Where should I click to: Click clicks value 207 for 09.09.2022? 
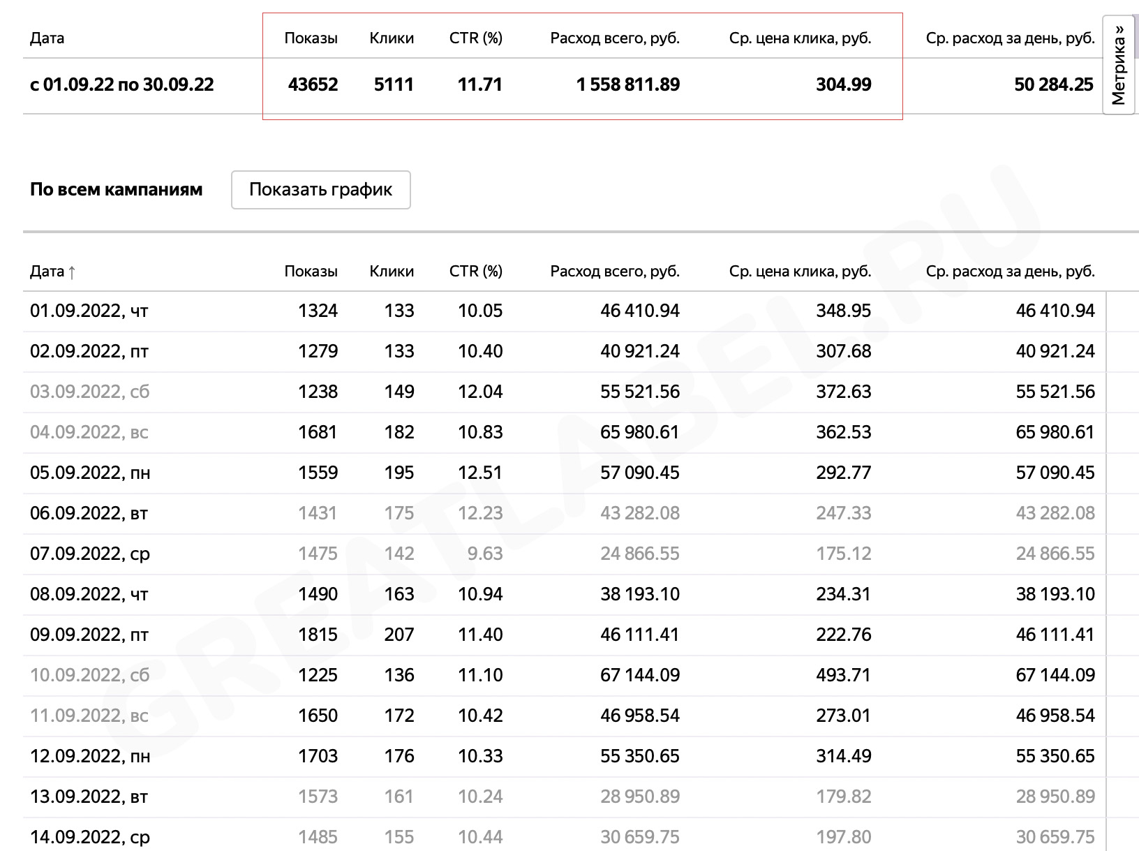(399, 635)
